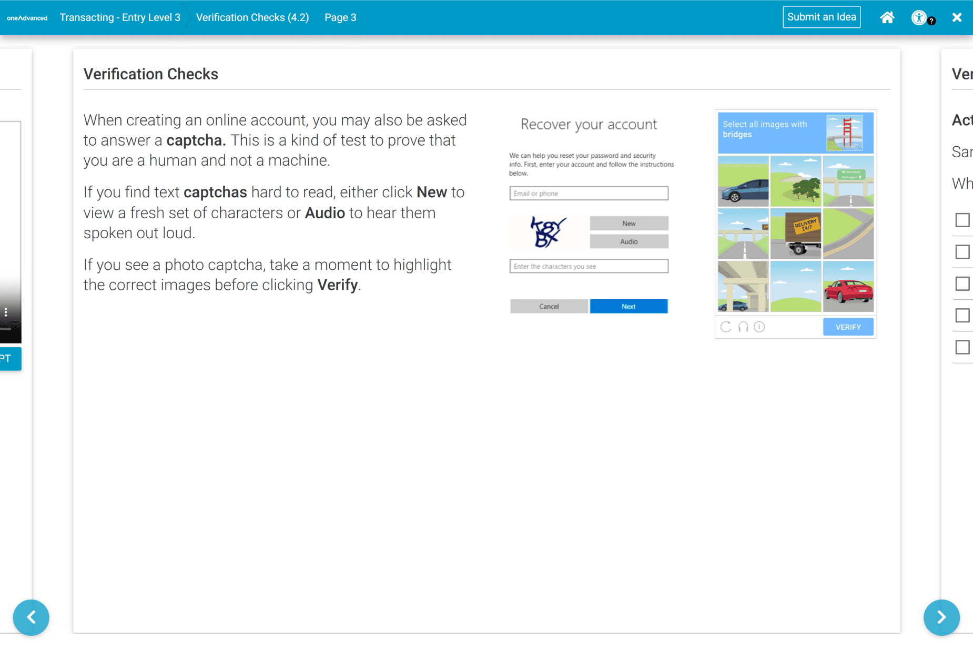The width and height of the screenshot is (973, 649).
Task: Go to previous page arrow button
Action: 31,617
